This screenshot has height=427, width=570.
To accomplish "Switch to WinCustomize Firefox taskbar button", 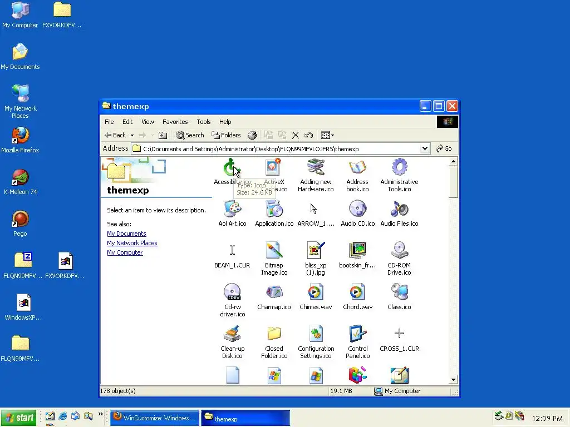I will (155, 418).
